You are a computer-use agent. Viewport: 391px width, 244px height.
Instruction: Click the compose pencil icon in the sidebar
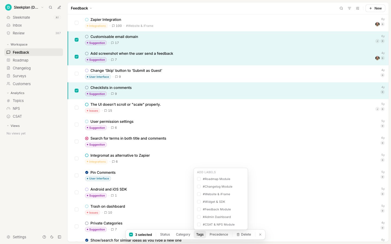(x=59, y=7)
